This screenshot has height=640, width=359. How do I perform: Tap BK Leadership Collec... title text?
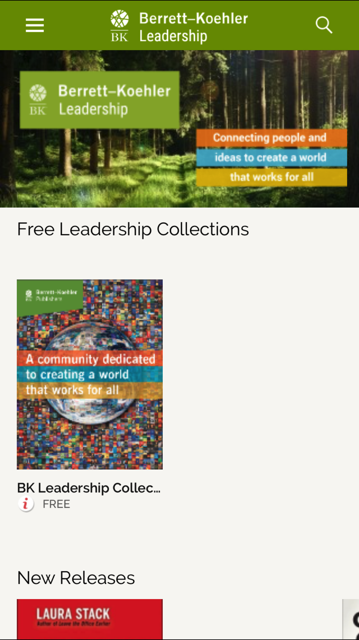(x=89, y=488)
